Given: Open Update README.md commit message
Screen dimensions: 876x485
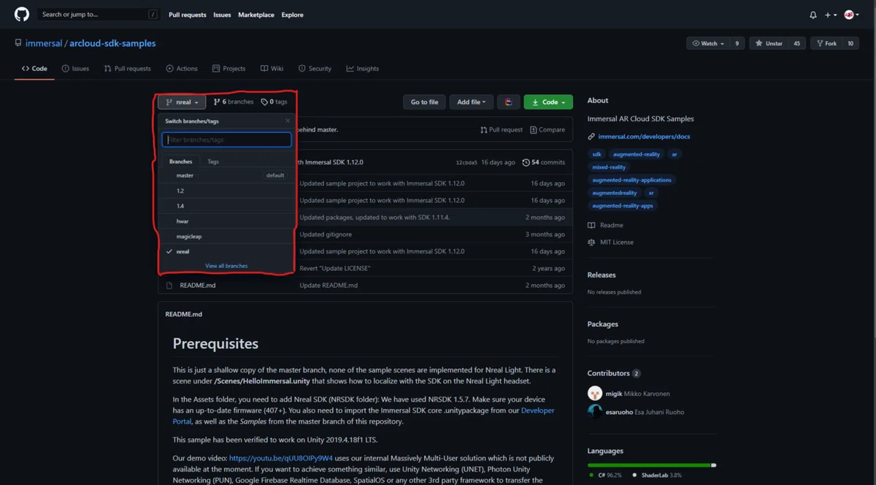Looking at the screenshot, I should pyautogui.click(x=328, y=286).
